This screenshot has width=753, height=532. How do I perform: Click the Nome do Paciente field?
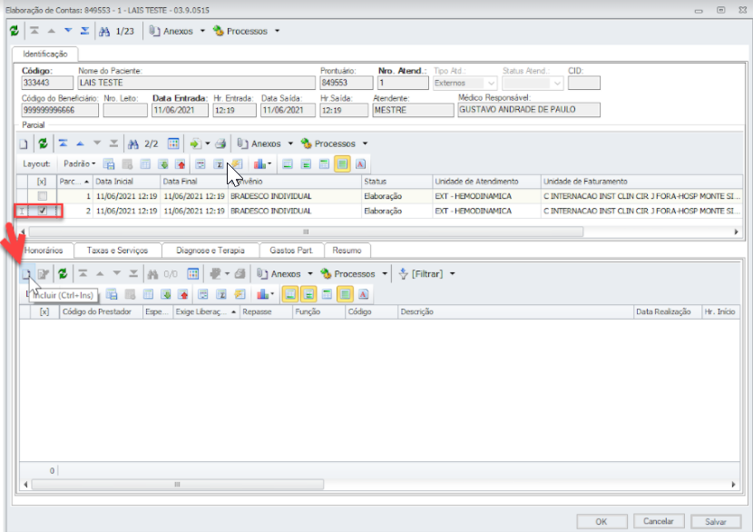click(x=196, y=84)
